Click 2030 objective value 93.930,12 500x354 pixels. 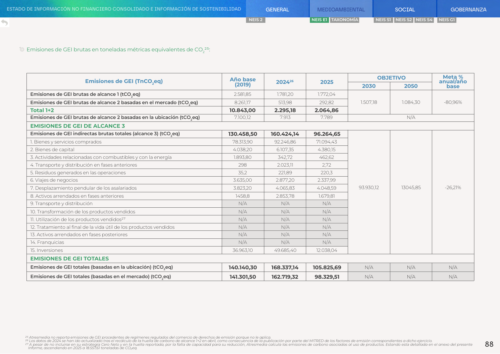point(369,187)
